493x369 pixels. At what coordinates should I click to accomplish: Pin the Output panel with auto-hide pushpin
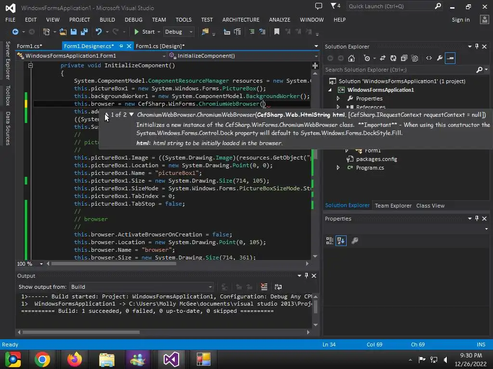pos(306,275)
